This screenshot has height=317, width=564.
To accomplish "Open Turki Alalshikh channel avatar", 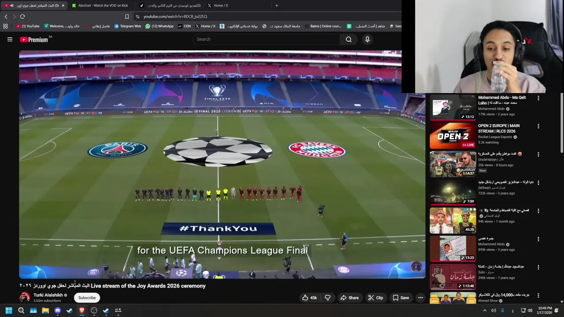I will click(25, 297).
